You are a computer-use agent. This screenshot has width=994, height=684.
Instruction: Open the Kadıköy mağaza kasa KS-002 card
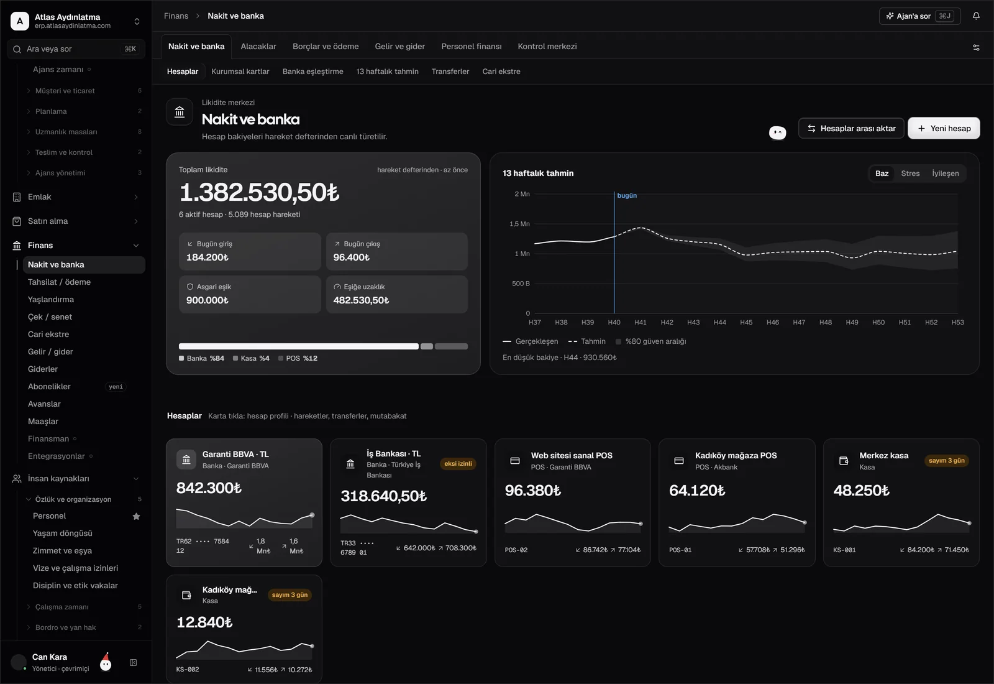(x=244, y=628)
